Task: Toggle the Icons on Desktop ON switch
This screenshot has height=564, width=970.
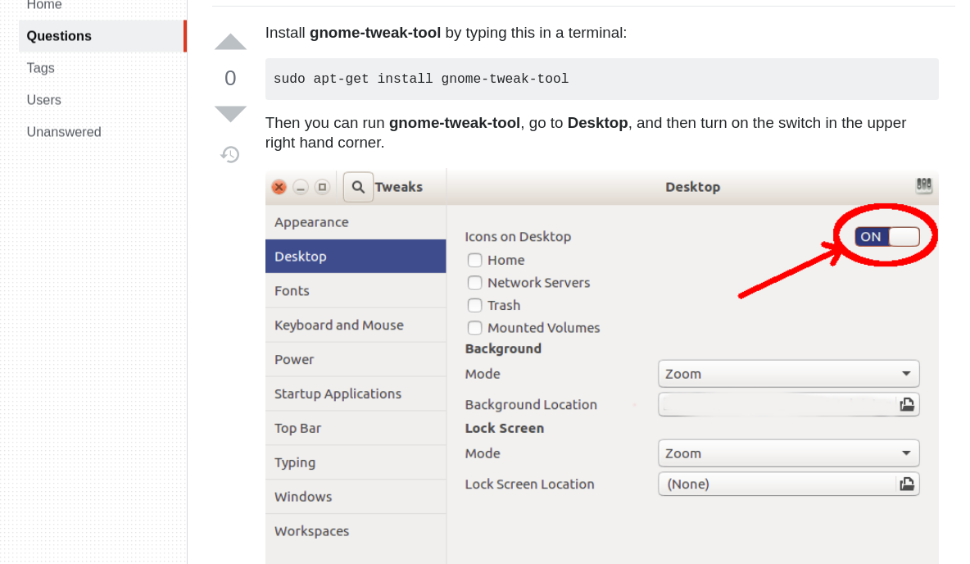Action: (887, 236)
